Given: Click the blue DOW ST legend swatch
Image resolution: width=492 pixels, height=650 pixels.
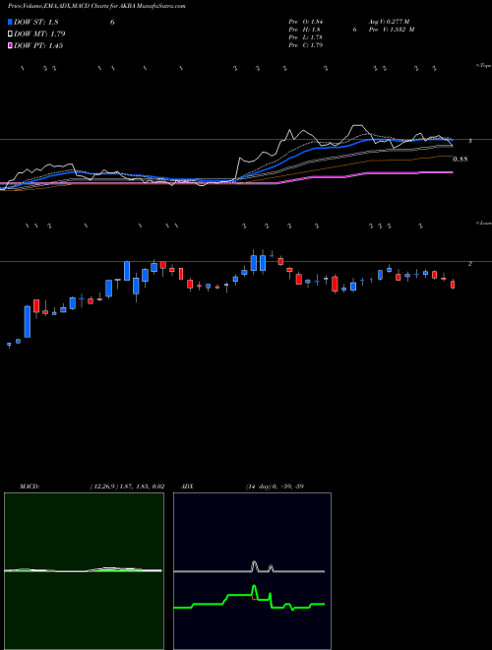Looking at the screenshot, I should (10, 22).
